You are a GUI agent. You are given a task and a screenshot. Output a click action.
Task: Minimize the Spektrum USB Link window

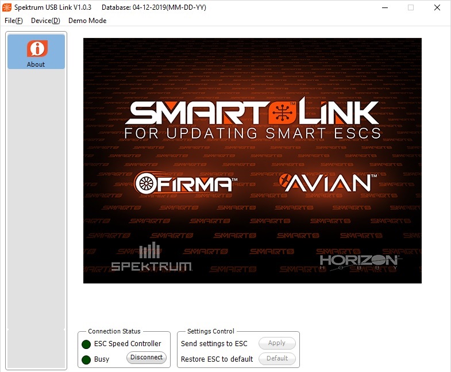pos(384,7)
